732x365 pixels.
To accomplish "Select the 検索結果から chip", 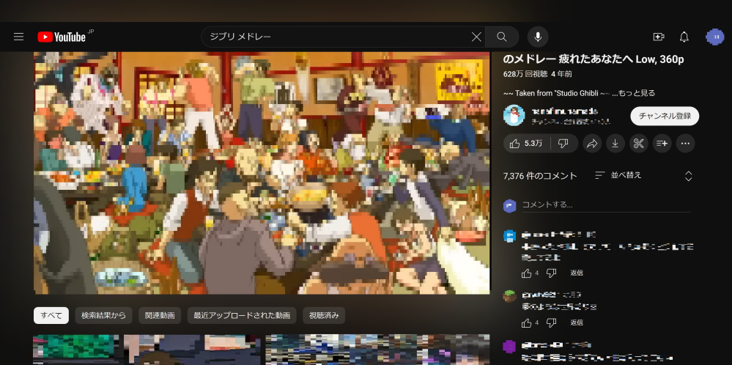I will pos(103,315).
